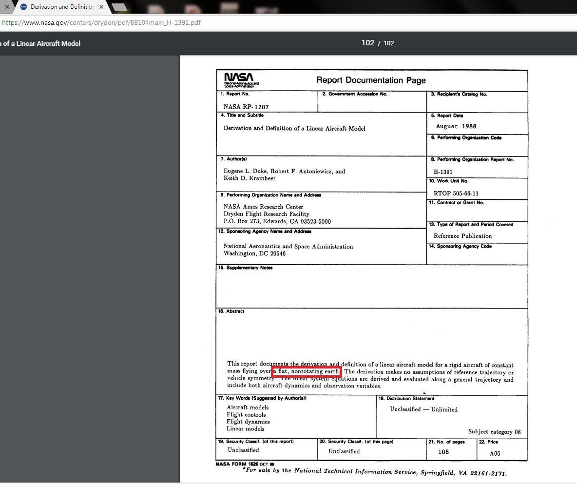Select the 'Reference Publication' report type

point(462,236)
